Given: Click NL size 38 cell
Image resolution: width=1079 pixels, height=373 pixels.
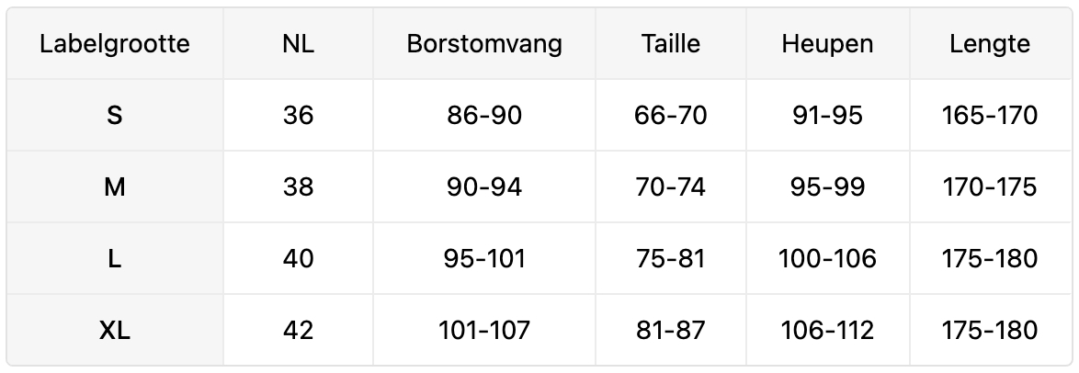Looking at the screenshot, I should click(299, 187).
